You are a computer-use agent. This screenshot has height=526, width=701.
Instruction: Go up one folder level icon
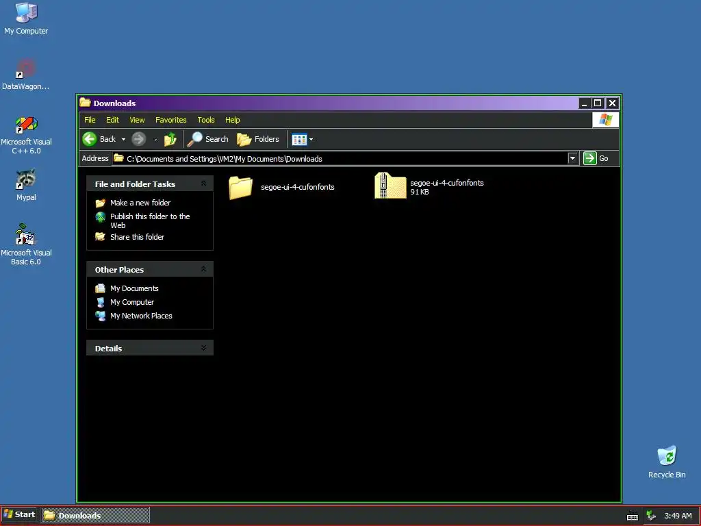[170, 139]
